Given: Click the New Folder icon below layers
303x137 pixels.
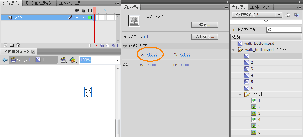Looking at the screenshot, I should [x=12, y=45].
